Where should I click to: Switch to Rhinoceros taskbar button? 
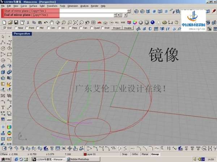48,159
